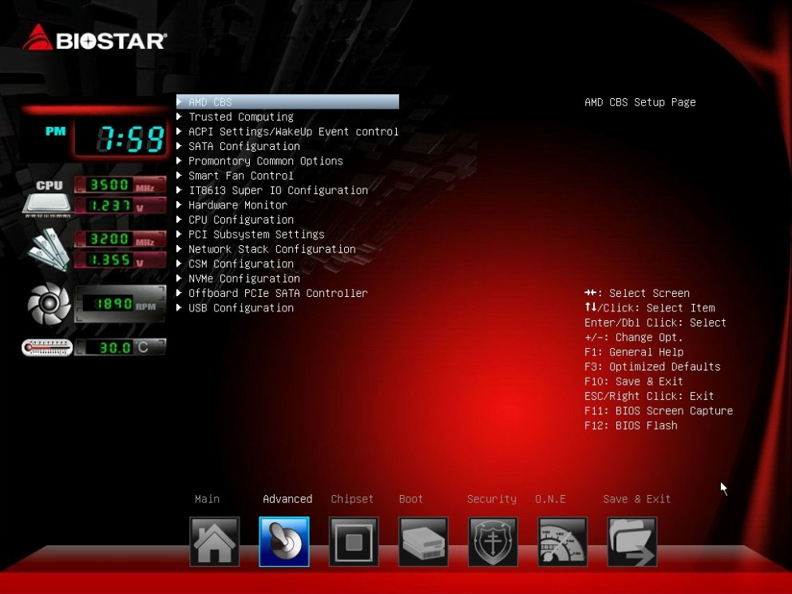Viewport: 792px width, 594px height.
Task: Open SATA Configuration submenu
Action: pos(244,146)
